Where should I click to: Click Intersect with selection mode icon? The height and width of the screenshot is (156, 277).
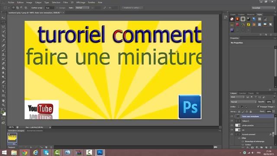[x=26, y=8]
